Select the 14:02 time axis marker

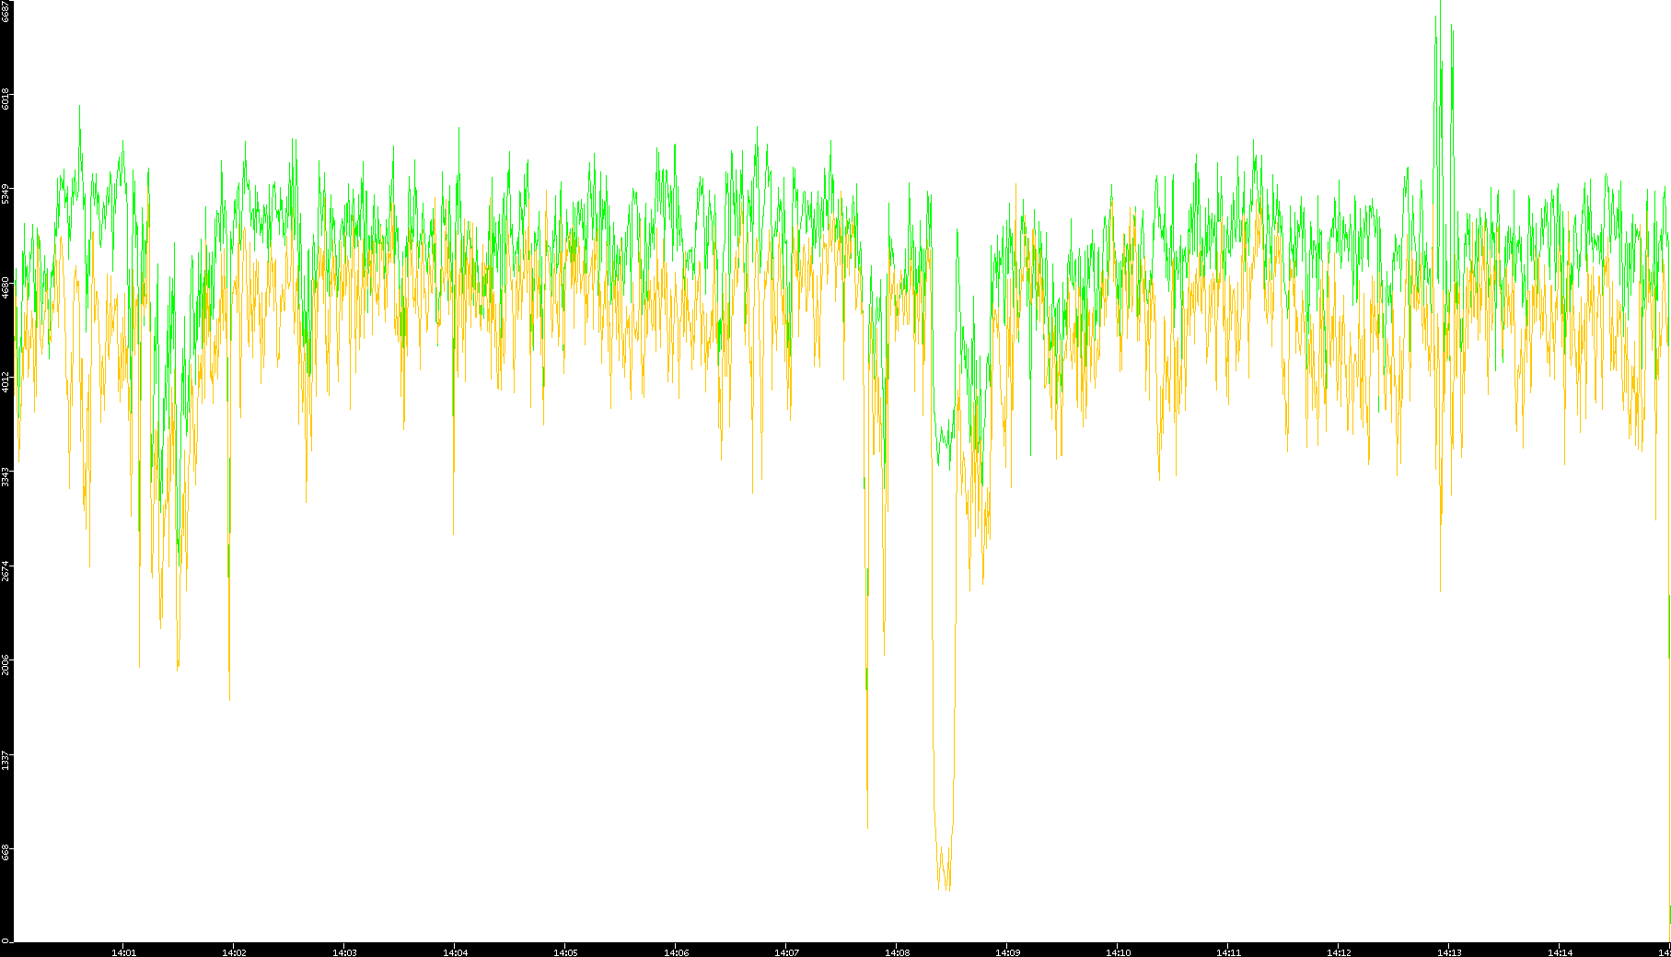[234, 951]
